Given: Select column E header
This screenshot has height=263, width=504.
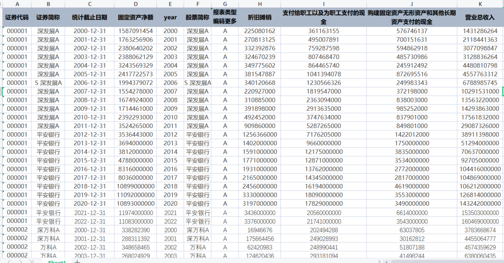Looking at the screenshot, I should coord(170,4).
